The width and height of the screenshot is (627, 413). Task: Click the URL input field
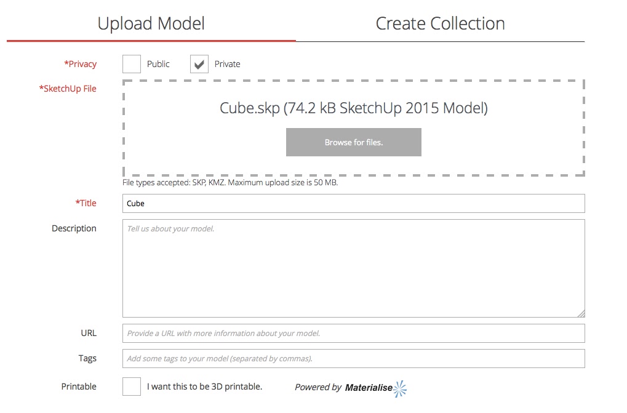(x=354, y=333)
